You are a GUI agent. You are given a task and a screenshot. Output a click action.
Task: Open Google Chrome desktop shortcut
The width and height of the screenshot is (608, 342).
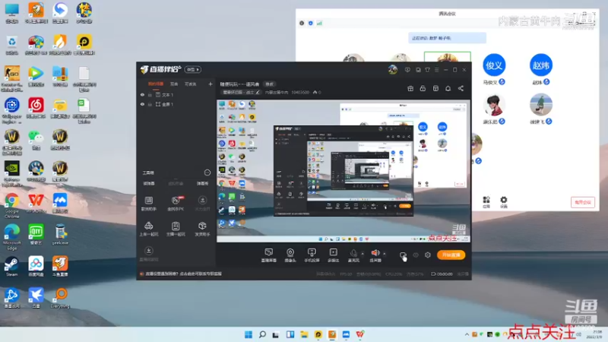(x=12, y=205)
